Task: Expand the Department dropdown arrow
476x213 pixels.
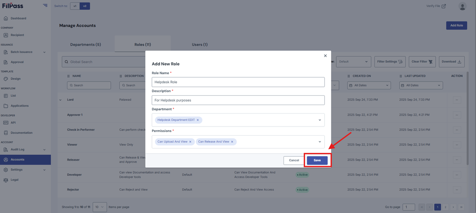Action: pos(320,120)
